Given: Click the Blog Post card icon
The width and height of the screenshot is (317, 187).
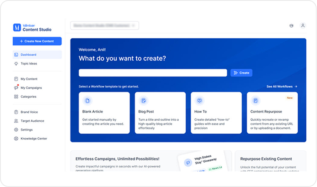Looking at the screenshot, I should [144, 101].
